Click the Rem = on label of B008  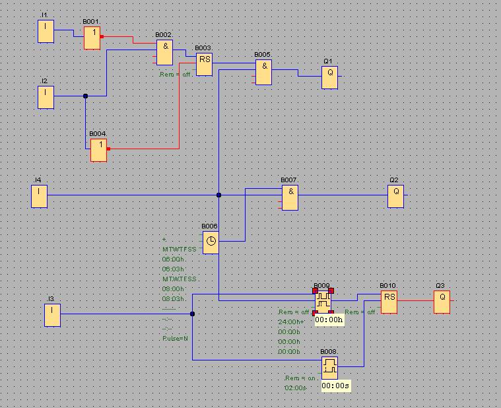(300, 378)
